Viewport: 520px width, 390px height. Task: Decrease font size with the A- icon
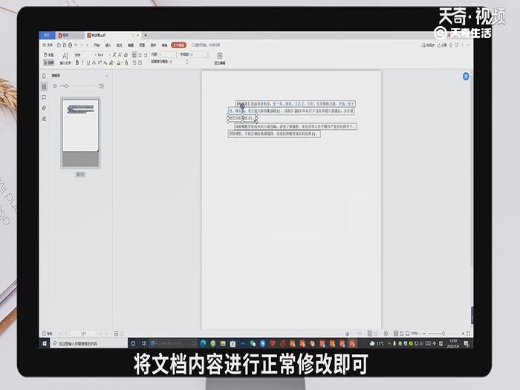[x=120, y=55]
